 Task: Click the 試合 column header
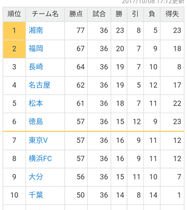click(x=99, y=14)
